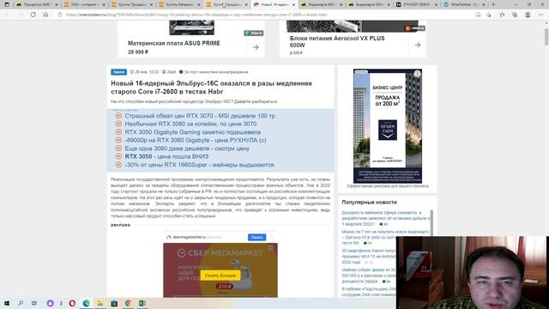Switch to Процессор AMD tab
Screen dimensions: 549x309
pyautogui.click(x=37, y=4)
